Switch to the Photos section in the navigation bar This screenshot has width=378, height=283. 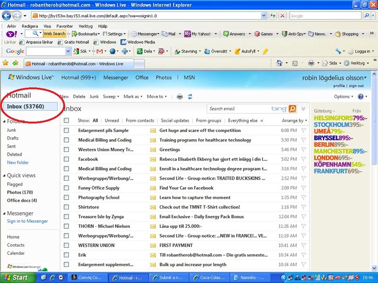coord(163,77)
